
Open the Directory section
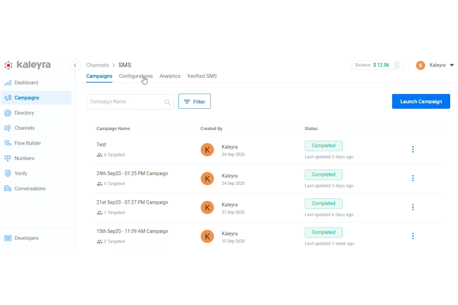click(x=24, y=113)
